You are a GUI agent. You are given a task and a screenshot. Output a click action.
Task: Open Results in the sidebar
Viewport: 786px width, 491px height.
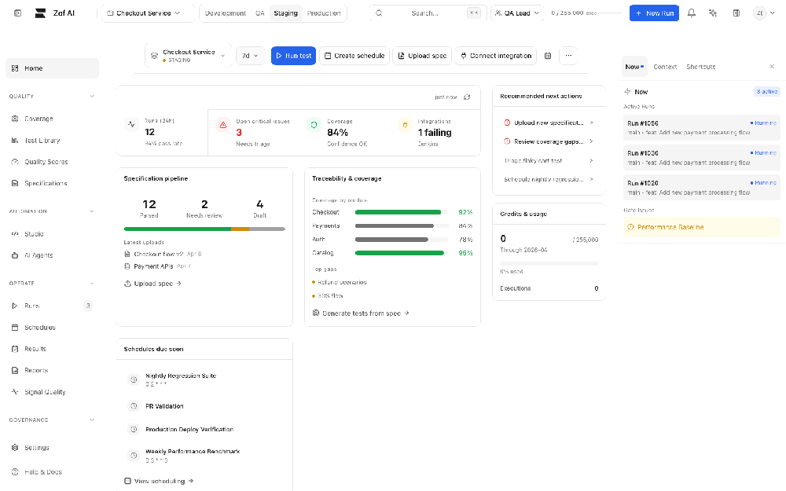tap(52, 349)
